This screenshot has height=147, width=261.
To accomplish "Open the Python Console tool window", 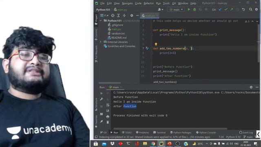I will tap(206, 132).
